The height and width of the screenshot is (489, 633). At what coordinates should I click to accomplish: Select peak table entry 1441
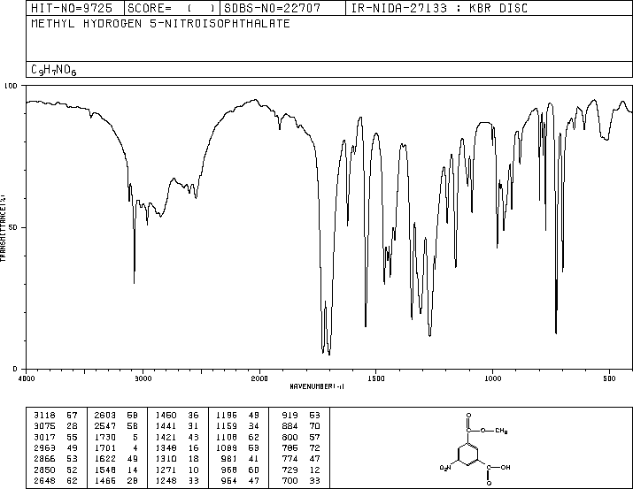[x=177, y=426]
